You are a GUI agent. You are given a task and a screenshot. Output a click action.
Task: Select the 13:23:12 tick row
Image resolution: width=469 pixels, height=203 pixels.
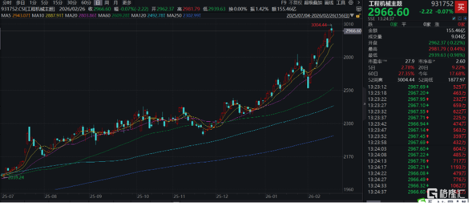pos(417,87)
